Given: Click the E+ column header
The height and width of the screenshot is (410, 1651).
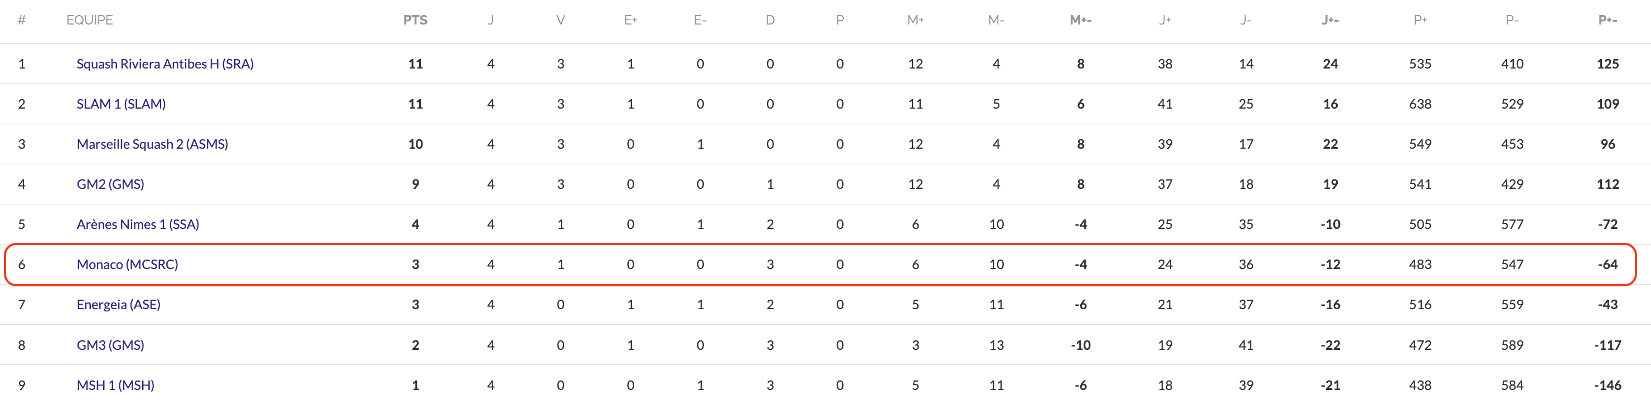Looking at the screenshot, I should point(630,21).
